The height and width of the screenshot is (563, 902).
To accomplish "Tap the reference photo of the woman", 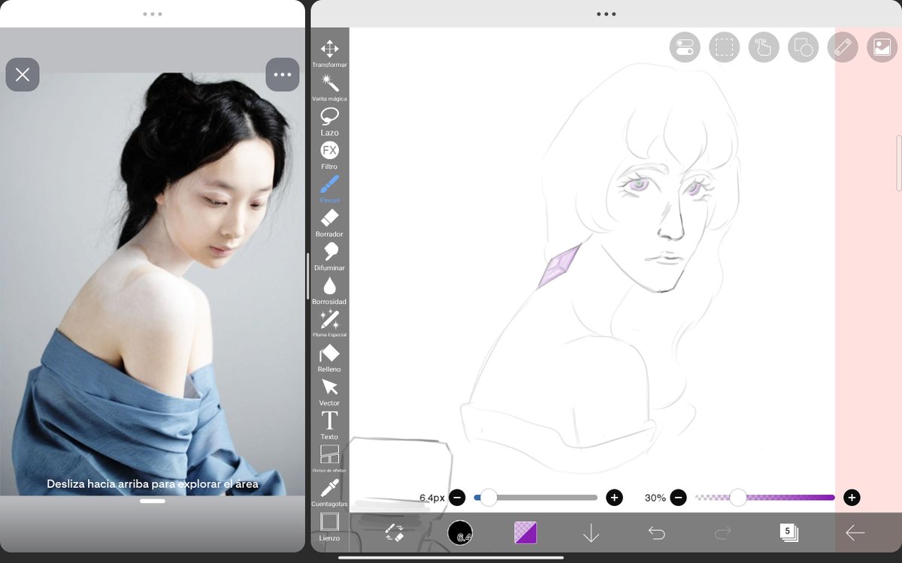I will pos(153,284).
